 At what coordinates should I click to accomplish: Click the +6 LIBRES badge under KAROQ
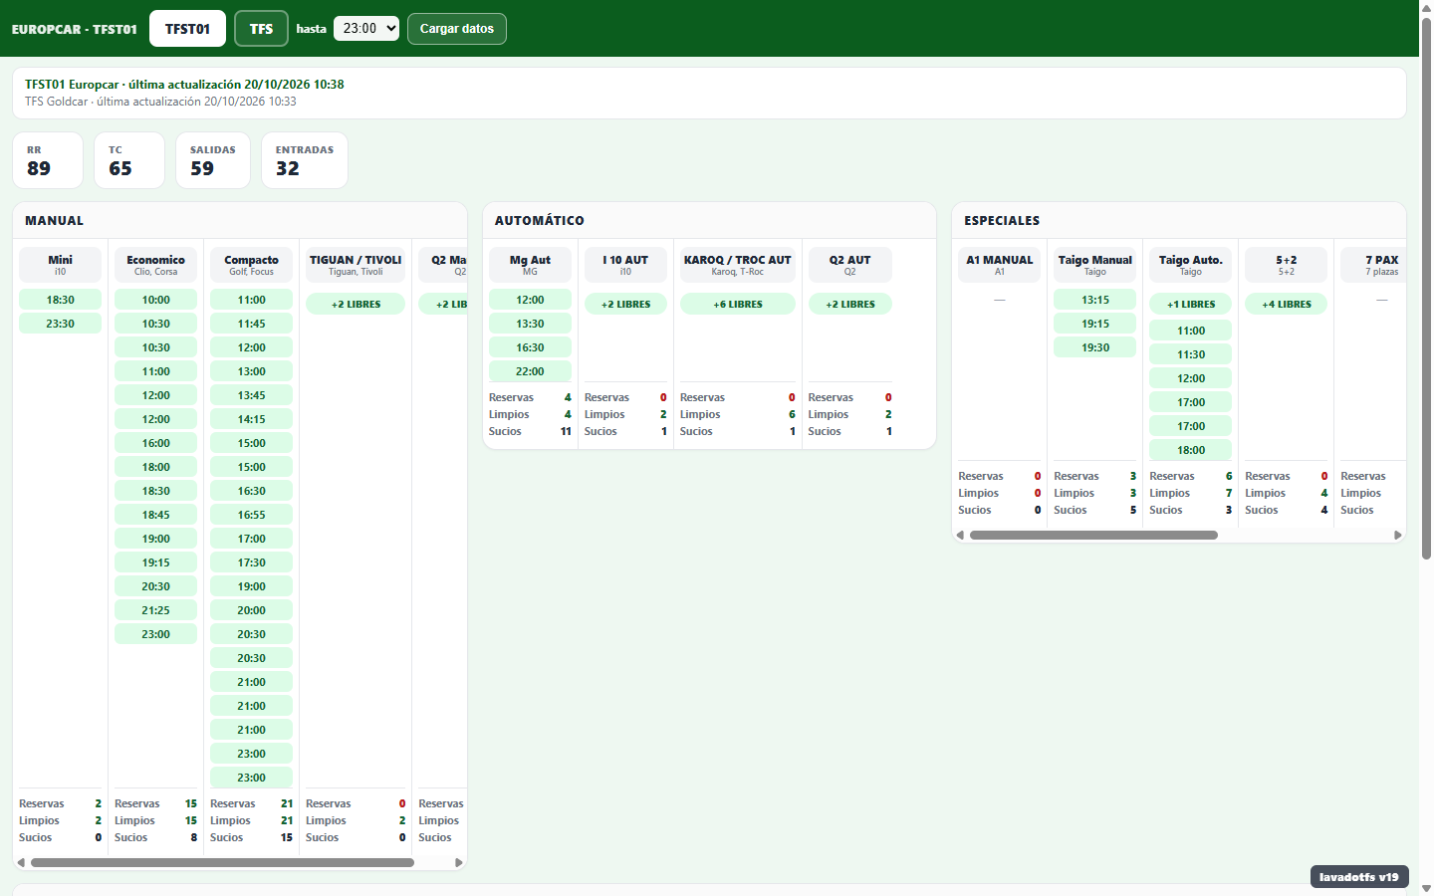[738, 304]
